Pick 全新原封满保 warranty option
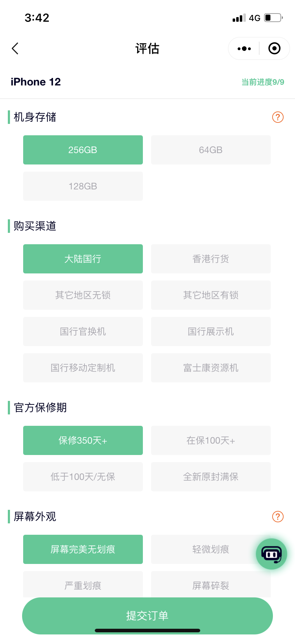The height and width of the screenshot is (638, 295). (211, 477)
